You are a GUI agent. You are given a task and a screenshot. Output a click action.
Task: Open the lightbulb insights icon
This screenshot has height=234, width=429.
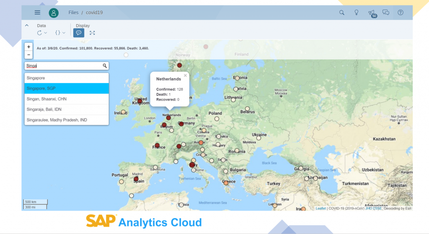357,13
